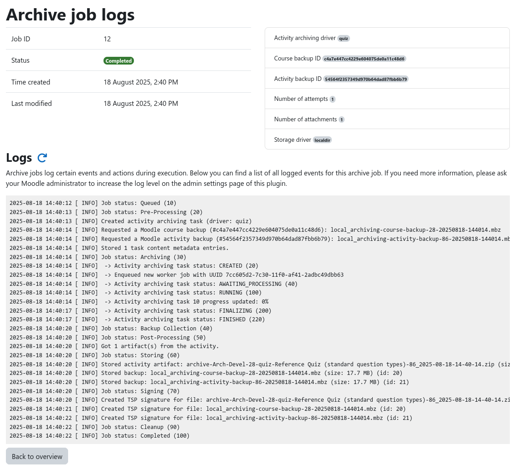Click log line task 10 progress updated: 0%
The image size is (518, 469).
point(139,301)
